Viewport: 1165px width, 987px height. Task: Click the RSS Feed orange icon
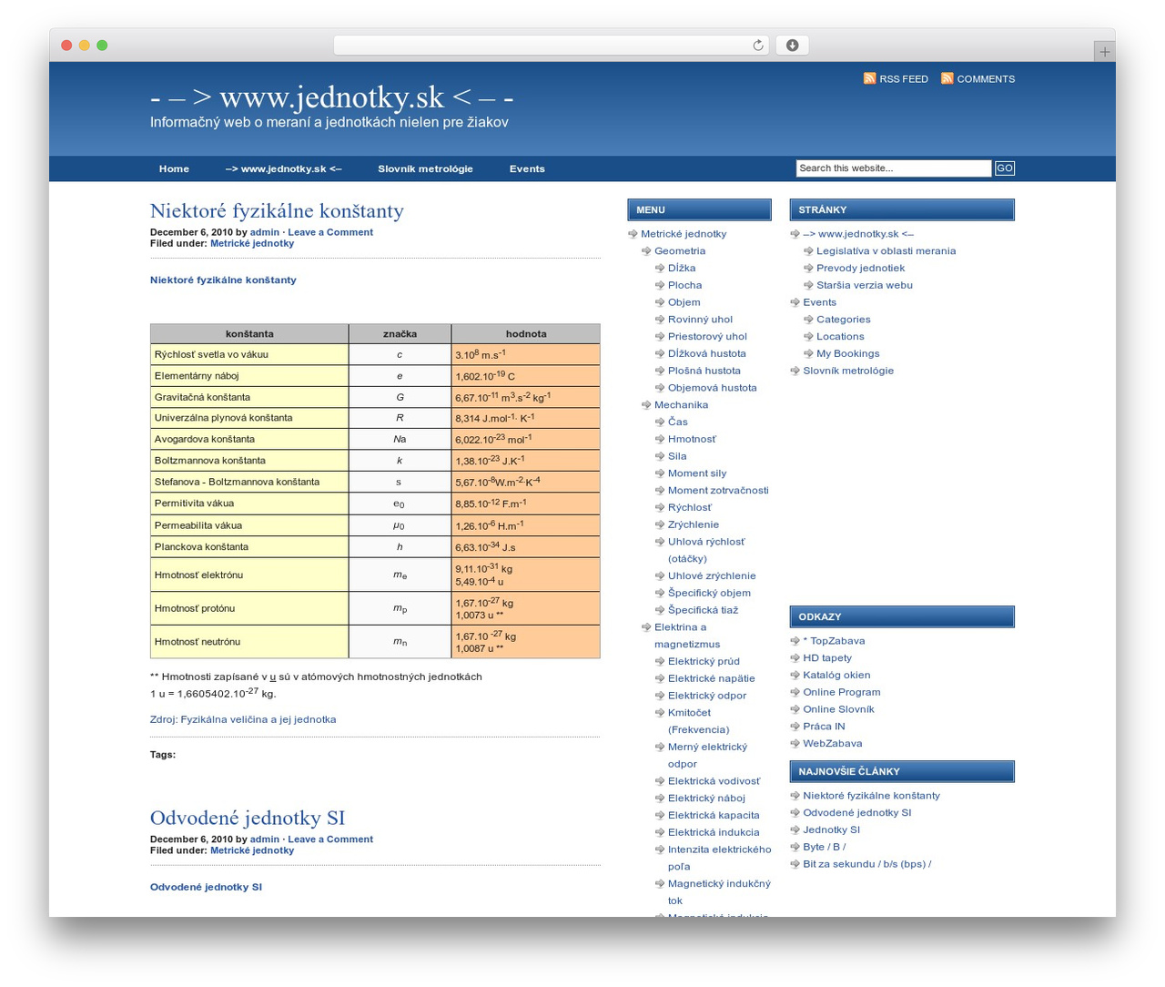pyautogui.click(x=869, y=78)
